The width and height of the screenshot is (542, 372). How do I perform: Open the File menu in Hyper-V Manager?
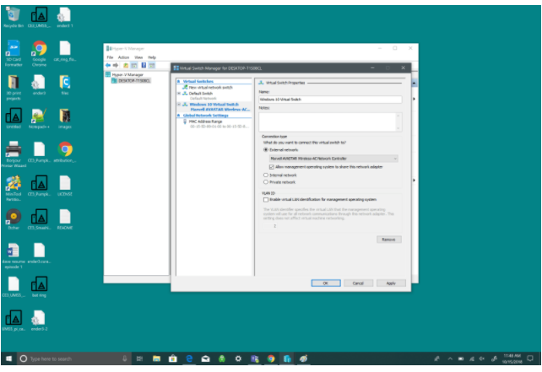click(110, 57)
